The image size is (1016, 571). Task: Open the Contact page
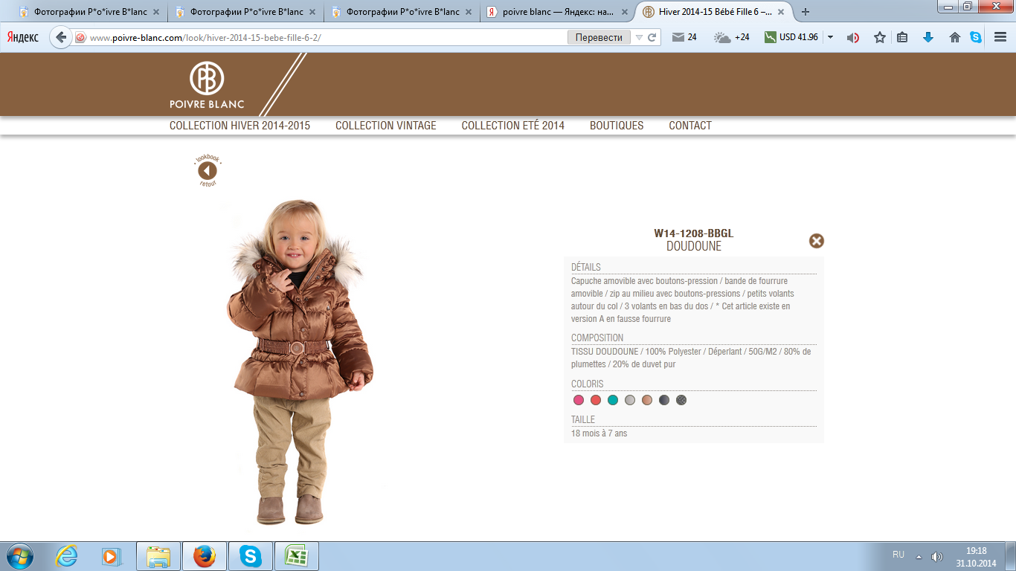(x=690, y=126)
